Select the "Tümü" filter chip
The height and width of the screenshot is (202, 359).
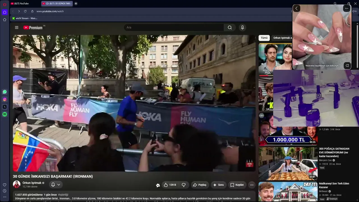tap(264, 38)
